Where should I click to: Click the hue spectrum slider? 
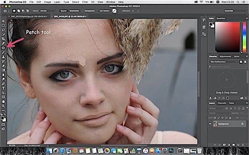(245, 37)
